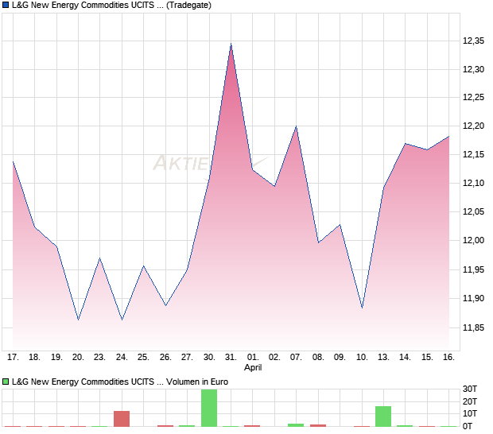Click the 11,90 price axis label
This screenshot has height=434, width=493.
tap(473, 298)
